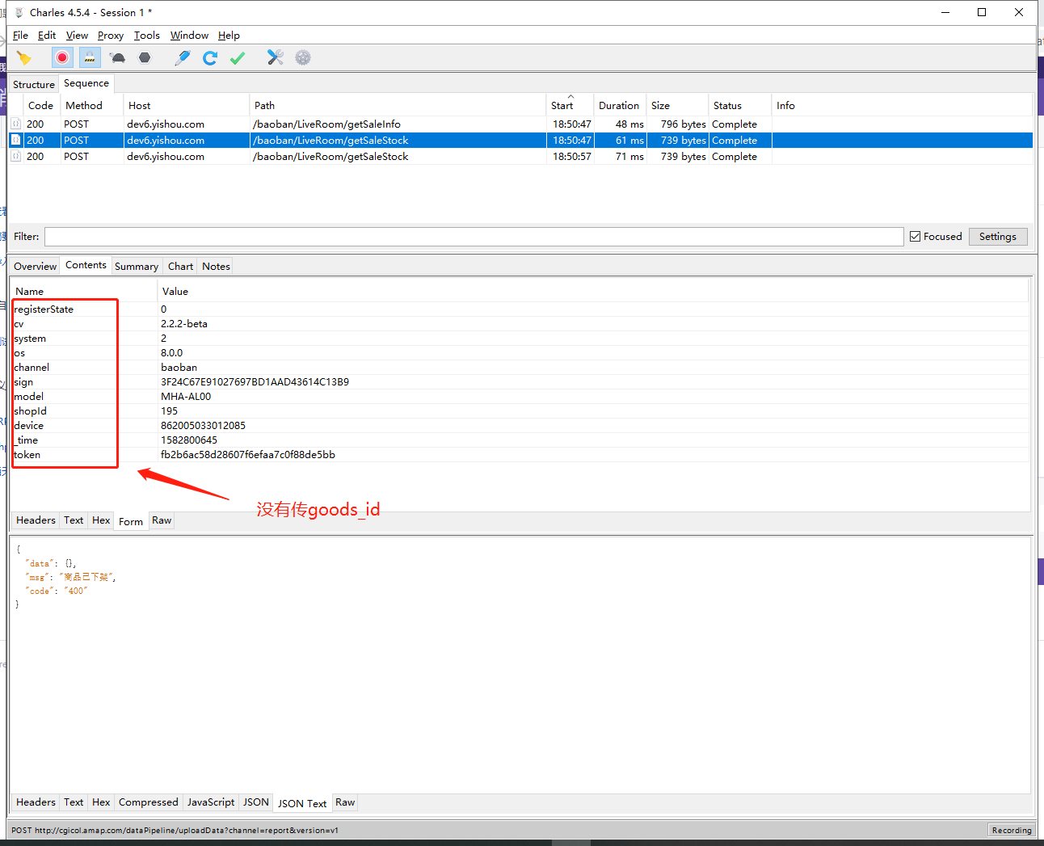
Task: Click the compose pen icon
Action: [183, 57]
